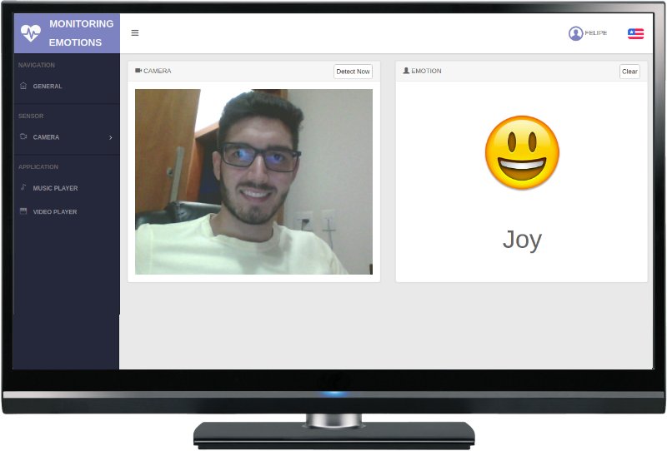
Task: Click the person icon in Emotion panel header
Action: [x=406, y=71]
